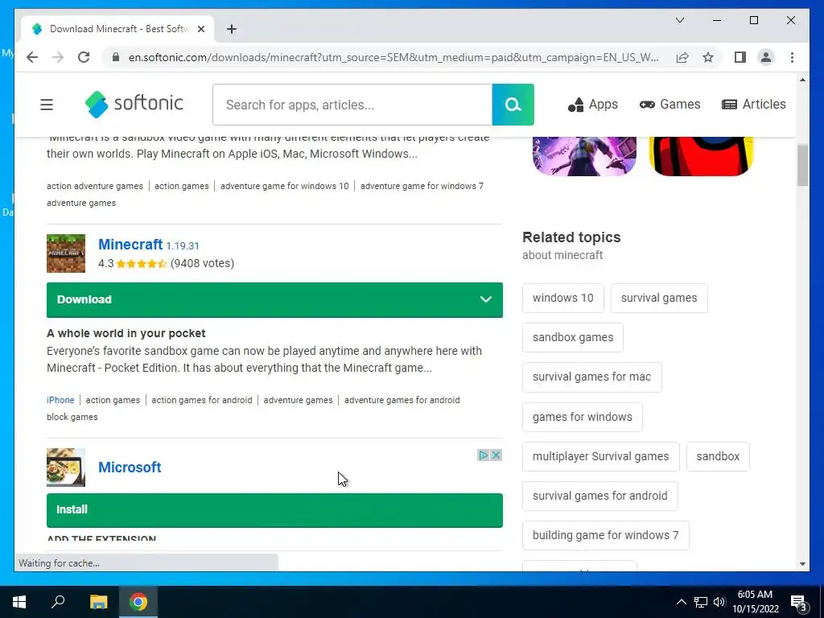This screenshot has width=824, height=618.
Task: Click the teal search magnifier button
Action: click(513, 105)
